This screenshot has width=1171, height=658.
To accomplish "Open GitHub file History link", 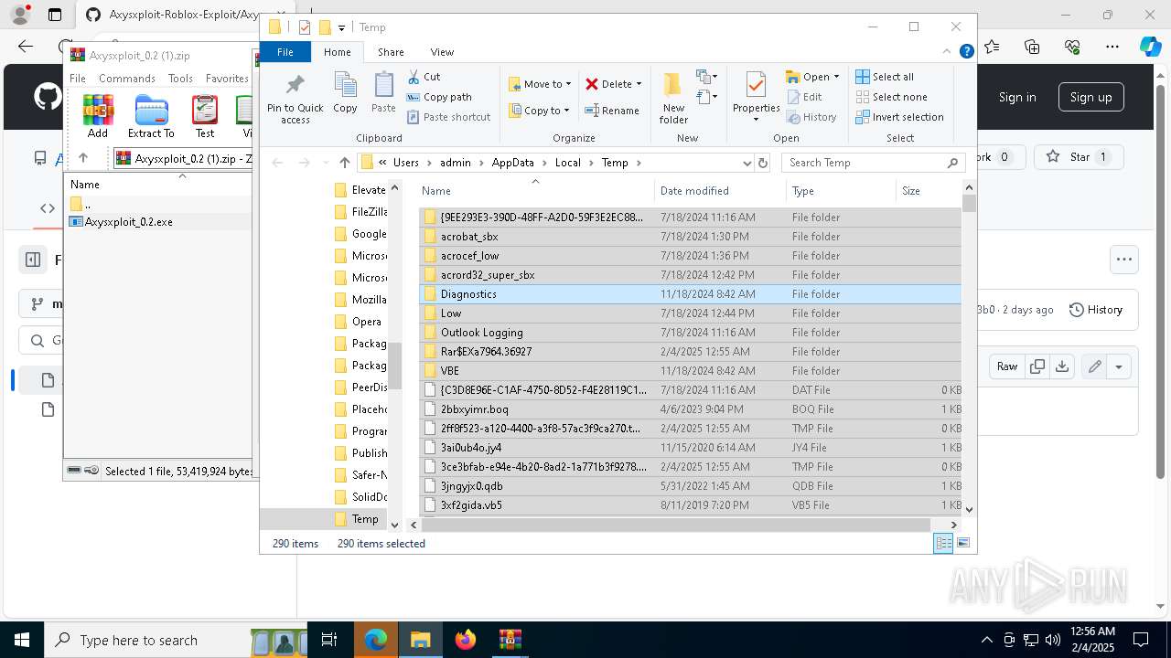I will 1095,310.
